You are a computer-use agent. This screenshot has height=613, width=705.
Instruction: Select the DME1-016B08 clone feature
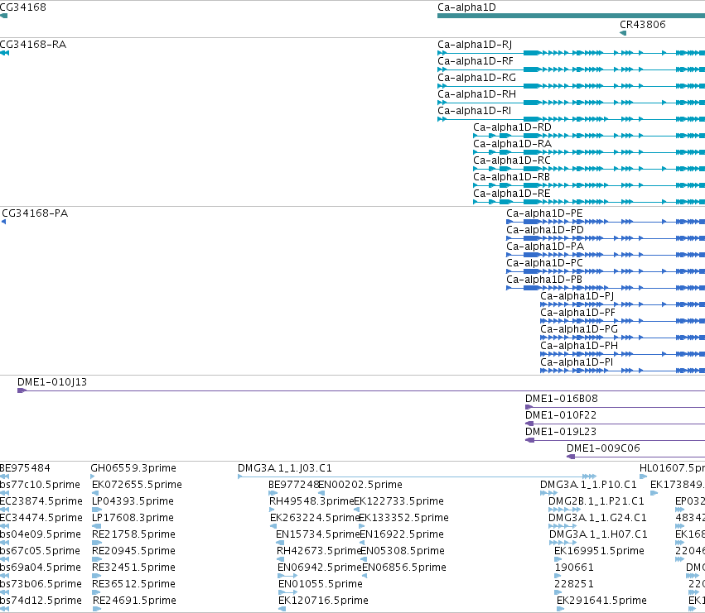pos(615,407)
